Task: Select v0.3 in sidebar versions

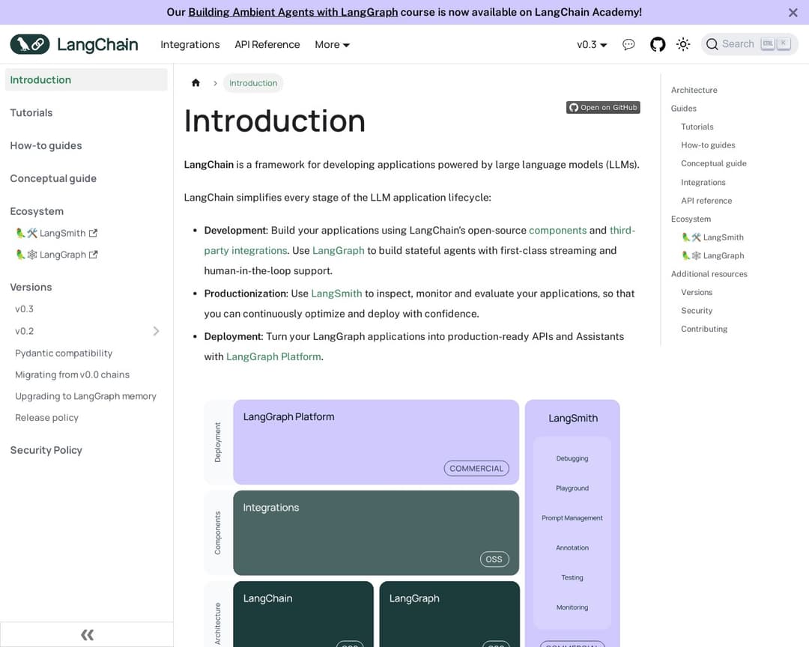Action: [x=24, y=309]
